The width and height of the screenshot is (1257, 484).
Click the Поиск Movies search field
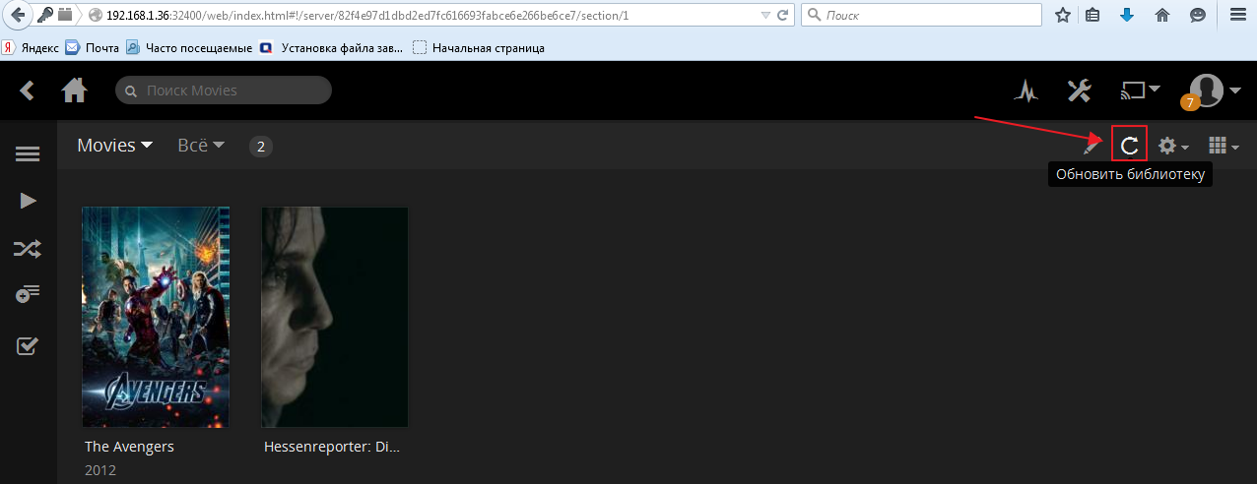[224, 91]
